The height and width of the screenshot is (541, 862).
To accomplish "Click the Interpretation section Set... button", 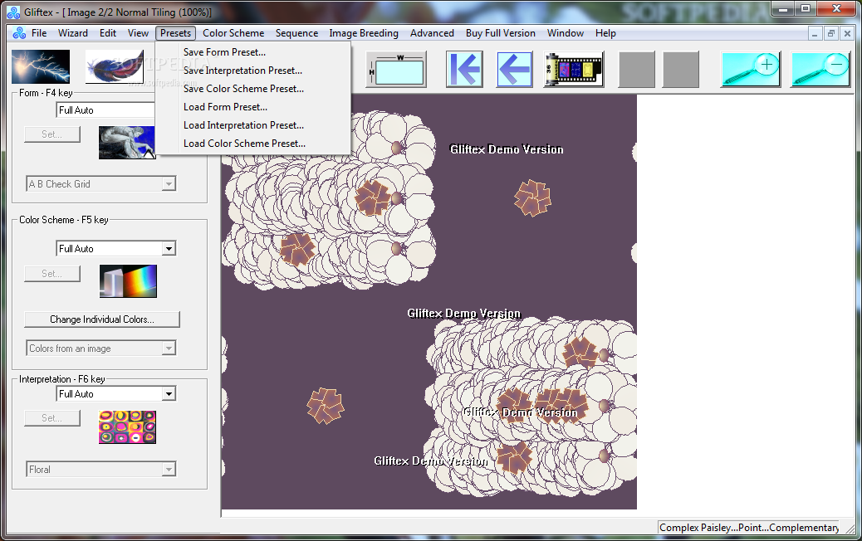I will tap(52, 418).
